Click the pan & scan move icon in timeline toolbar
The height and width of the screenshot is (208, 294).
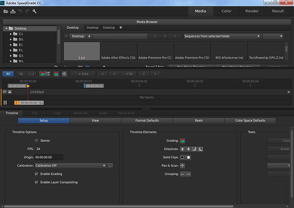tap(64, 74)
